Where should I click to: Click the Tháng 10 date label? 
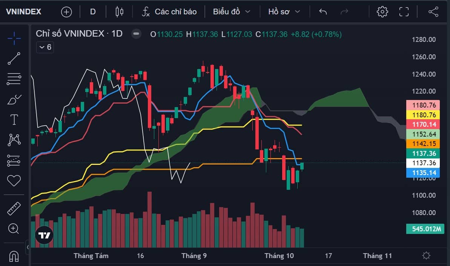tap(279, 256)
